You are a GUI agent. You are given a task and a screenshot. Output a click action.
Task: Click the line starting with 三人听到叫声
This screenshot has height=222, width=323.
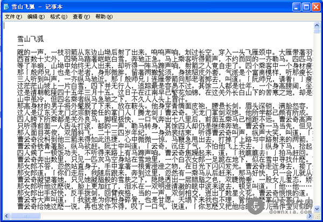point(165,79)
